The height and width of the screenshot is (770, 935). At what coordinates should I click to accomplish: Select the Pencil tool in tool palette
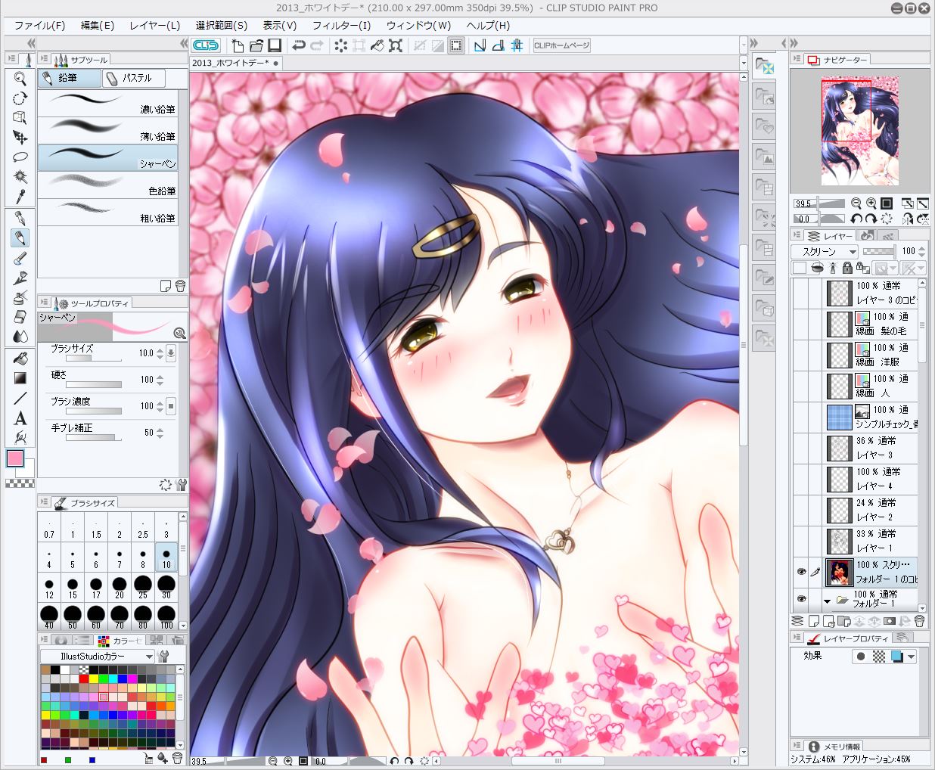click(20, 238)
